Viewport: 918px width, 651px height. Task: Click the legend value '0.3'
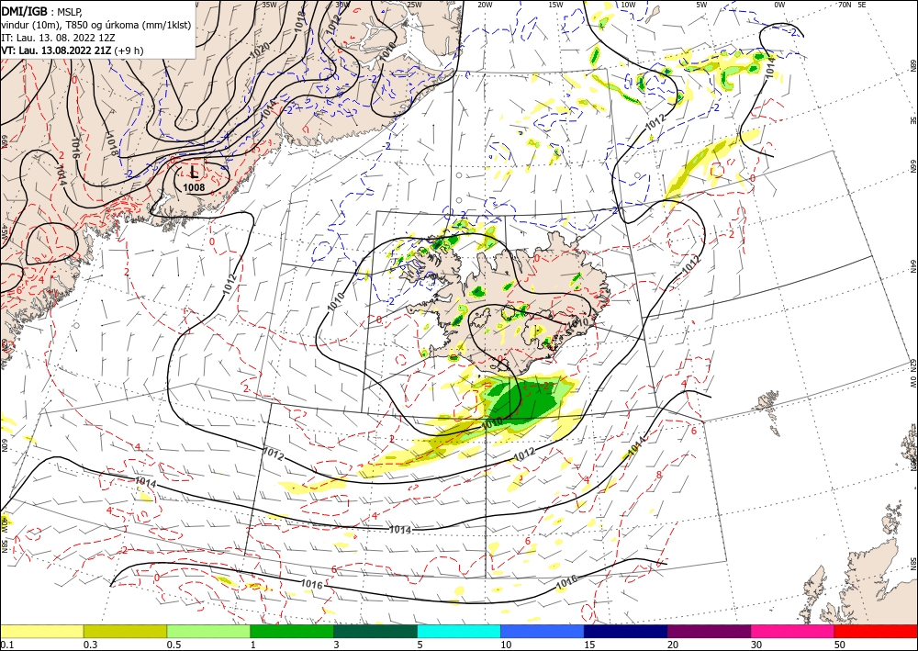[x=90, y=645]
